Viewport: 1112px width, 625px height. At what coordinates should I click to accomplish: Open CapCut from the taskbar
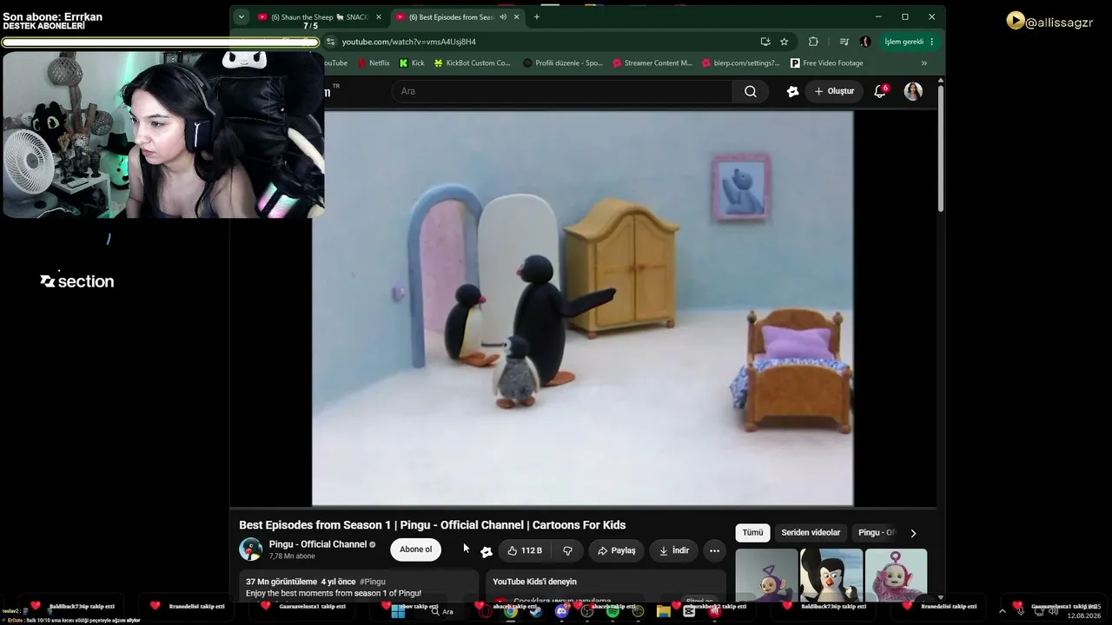[x=690, y=611]
